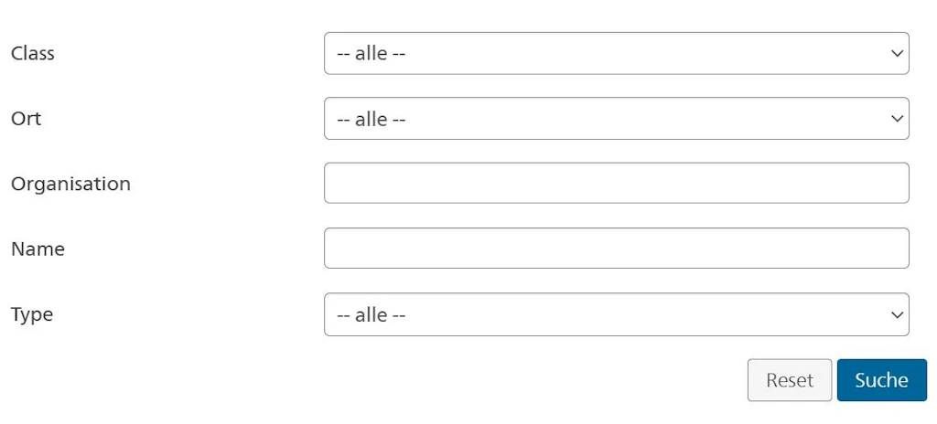937x424 pixels.
Task: Click the Class field label
Action: point(33,53)
